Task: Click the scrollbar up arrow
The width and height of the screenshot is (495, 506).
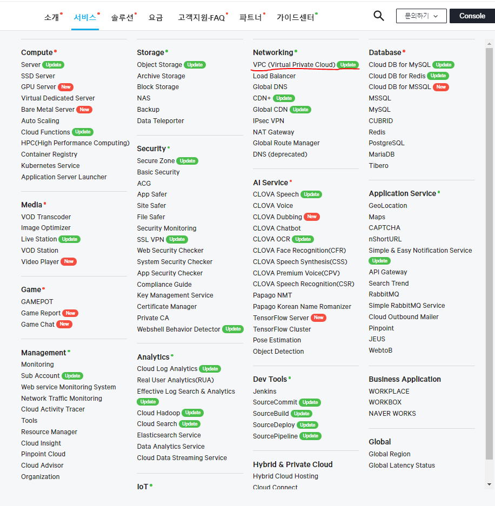Action: [489, 44]
